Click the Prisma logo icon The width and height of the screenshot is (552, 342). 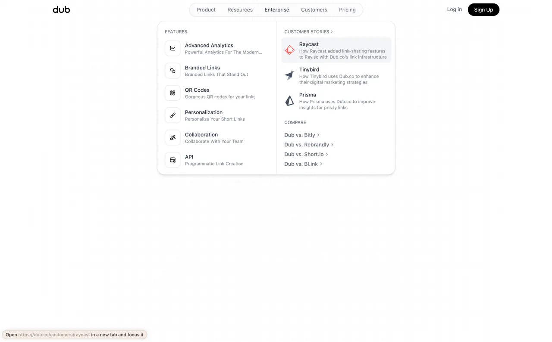pyautogui.click(x=290, y=101)
